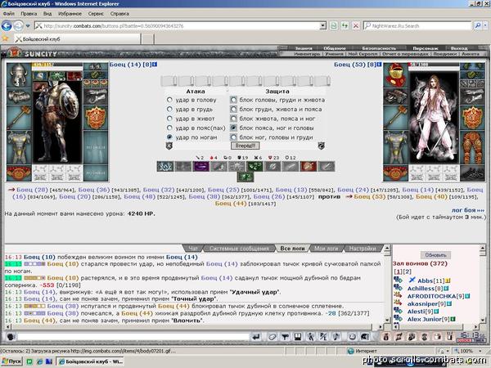491x368 pixels.
Task: Click the left fighter's body armor slot
Action: [x=19, y=147]
